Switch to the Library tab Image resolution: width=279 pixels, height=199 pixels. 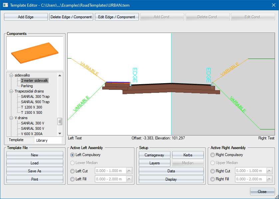[x=42, y=140]
